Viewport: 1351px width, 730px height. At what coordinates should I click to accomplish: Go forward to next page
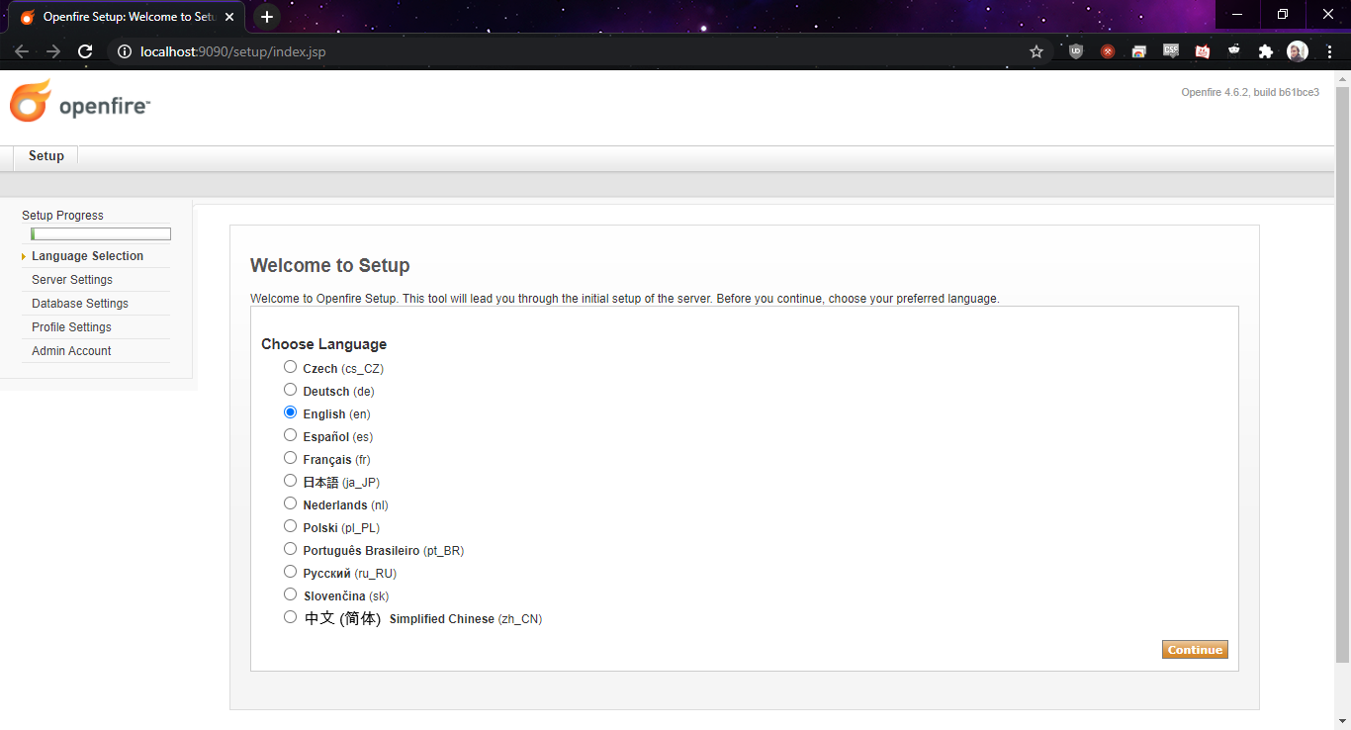click(x=53, y=51)
